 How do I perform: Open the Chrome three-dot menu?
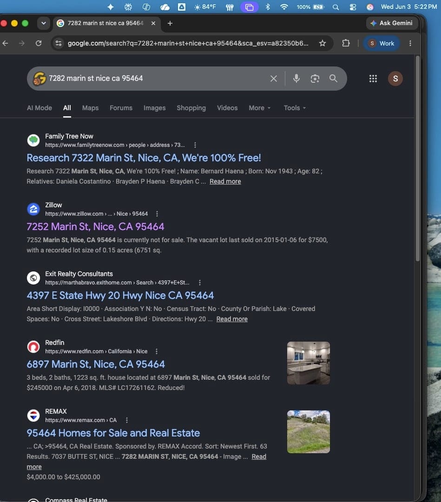(410, 43)
